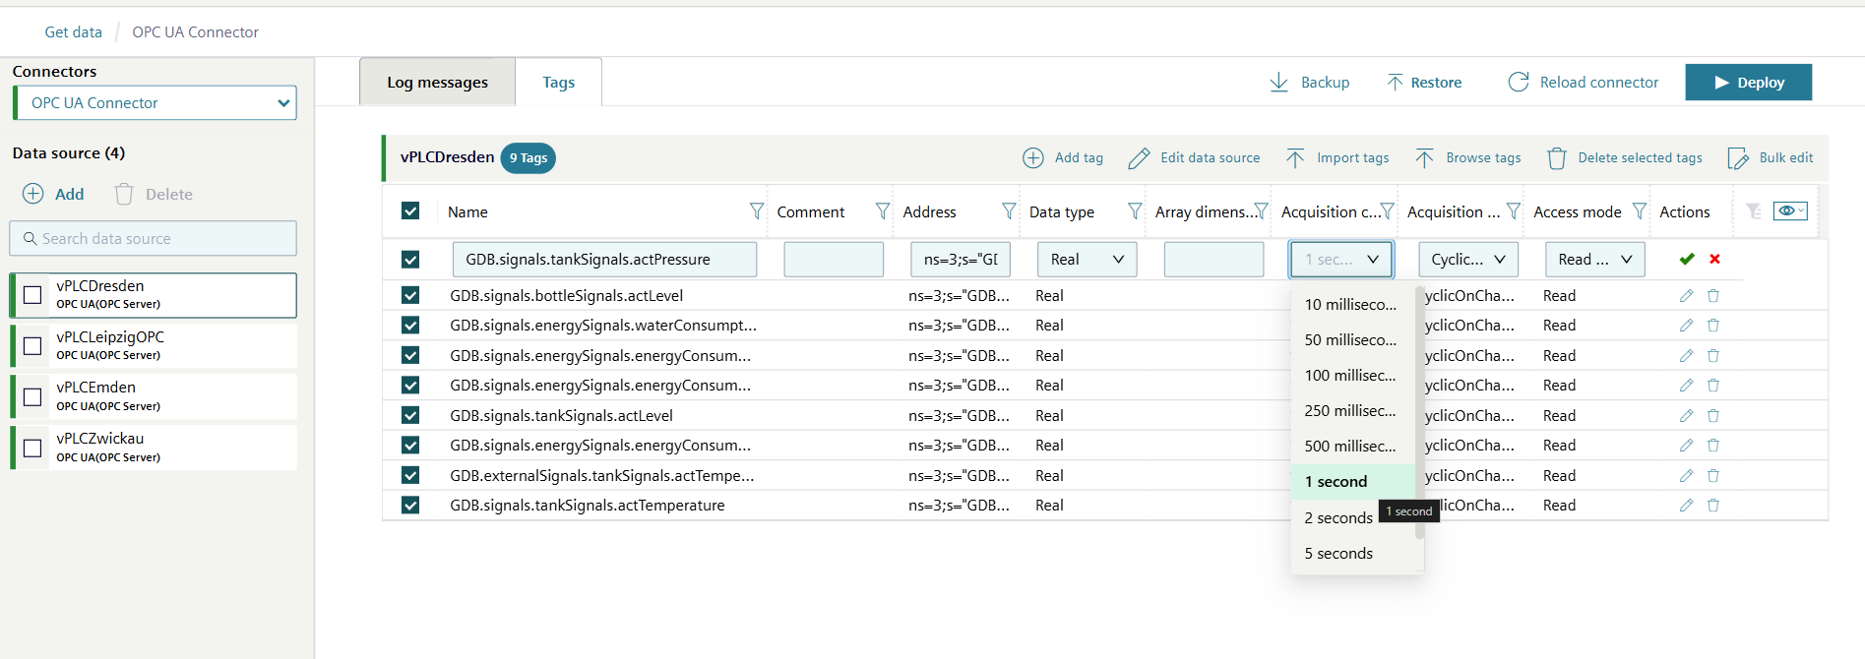
Task: Open Name column filter funnel
Action: click(756, 211)
